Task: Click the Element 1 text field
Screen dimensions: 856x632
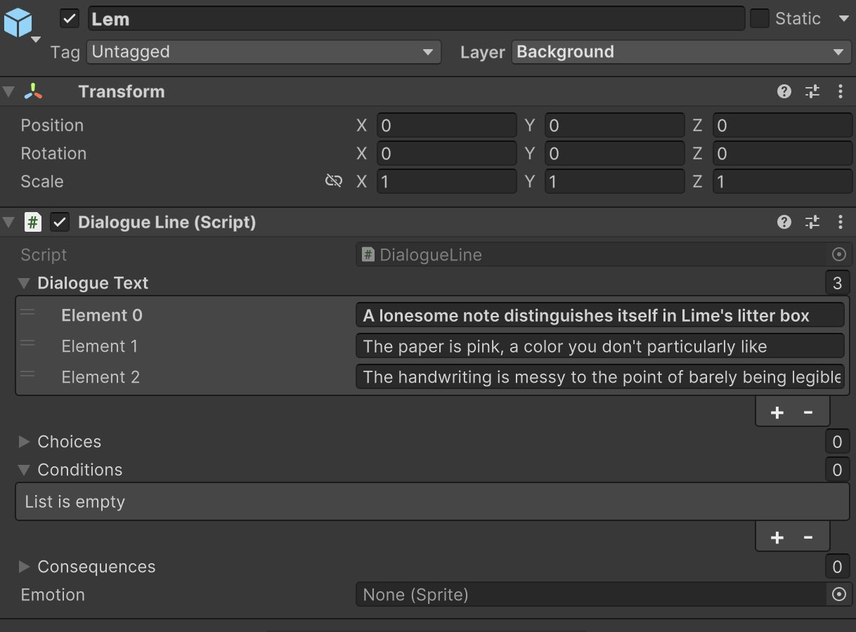Action: point(599,346)
